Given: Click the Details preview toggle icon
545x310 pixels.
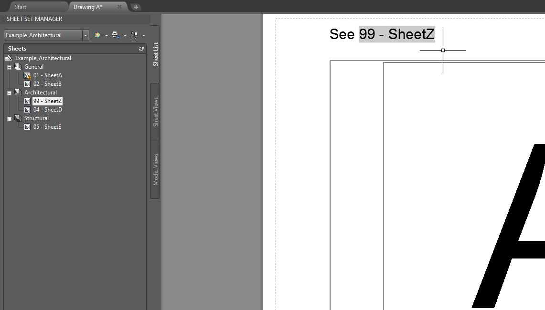Looking at the screenshot, I should 136,35.
